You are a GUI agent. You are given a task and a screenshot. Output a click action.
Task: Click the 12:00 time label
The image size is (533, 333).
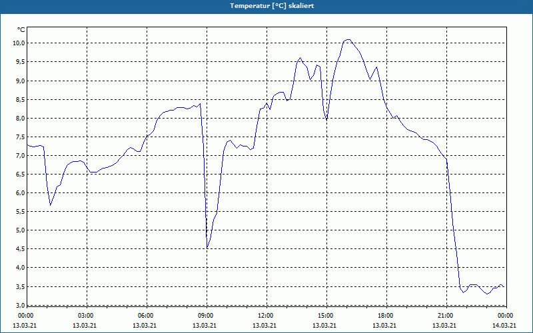click(265, 316)
